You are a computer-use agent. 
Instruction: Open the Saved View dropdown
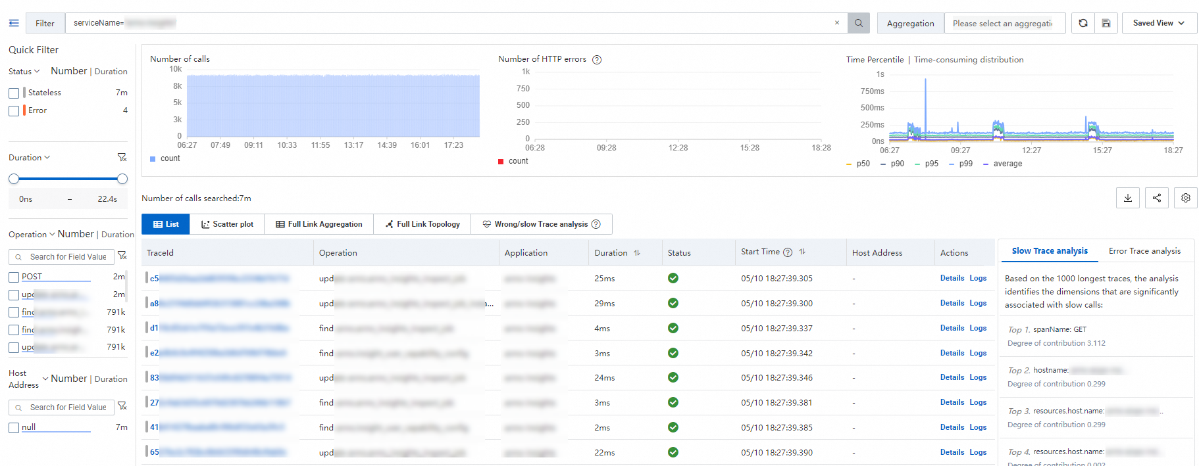tap(1160, 23)
